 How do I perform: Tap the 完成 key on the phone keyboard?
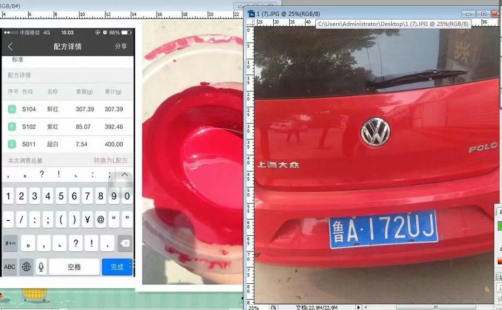tap(117, 267)
